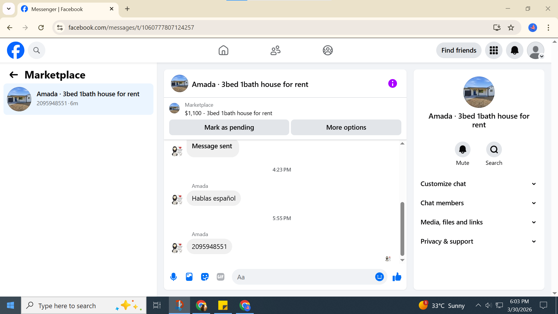Toggle the conversation information panel

point(392,84)
